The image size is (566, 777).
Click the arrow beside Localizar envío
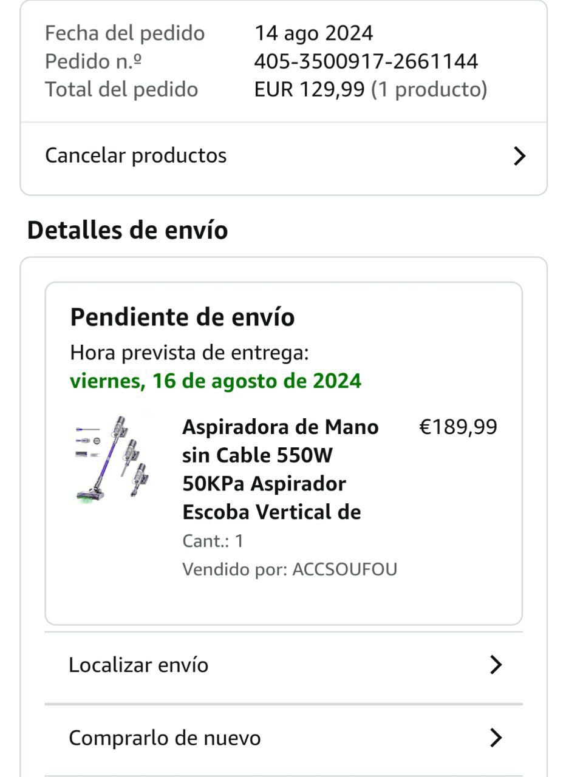(496, 665)
